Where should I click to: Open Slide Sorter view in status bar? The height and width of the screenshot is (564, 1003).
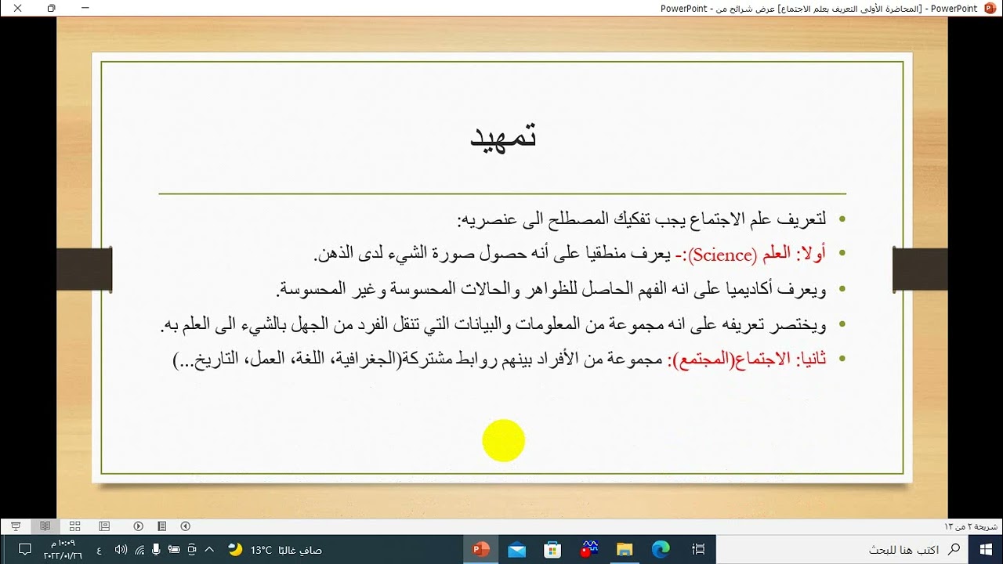click(x=75, y=526)
